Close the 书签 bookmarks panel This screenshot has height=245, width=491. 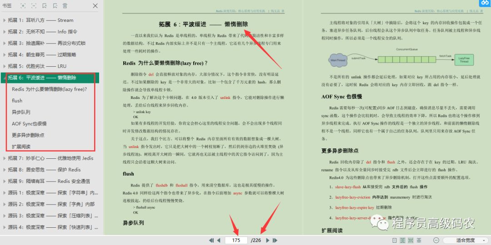point(95,5)
